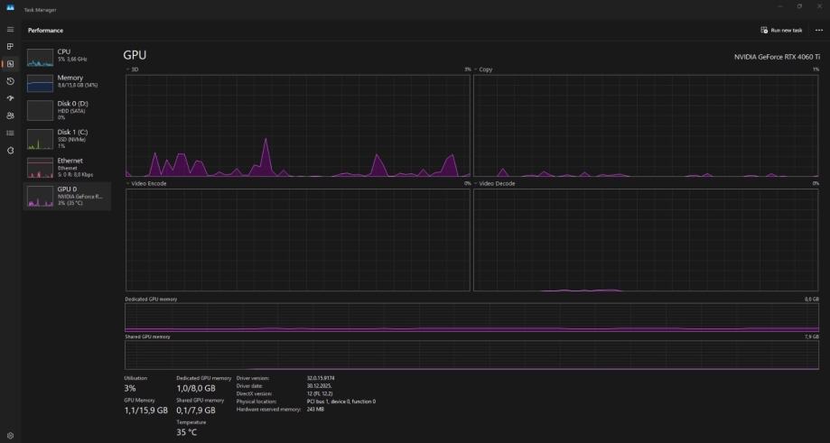Image resolution: width=830 pixels, height=443 pixels.
Task: Click the dedicated memory value 1,0/8,0 GB
Action: point(196,388)
